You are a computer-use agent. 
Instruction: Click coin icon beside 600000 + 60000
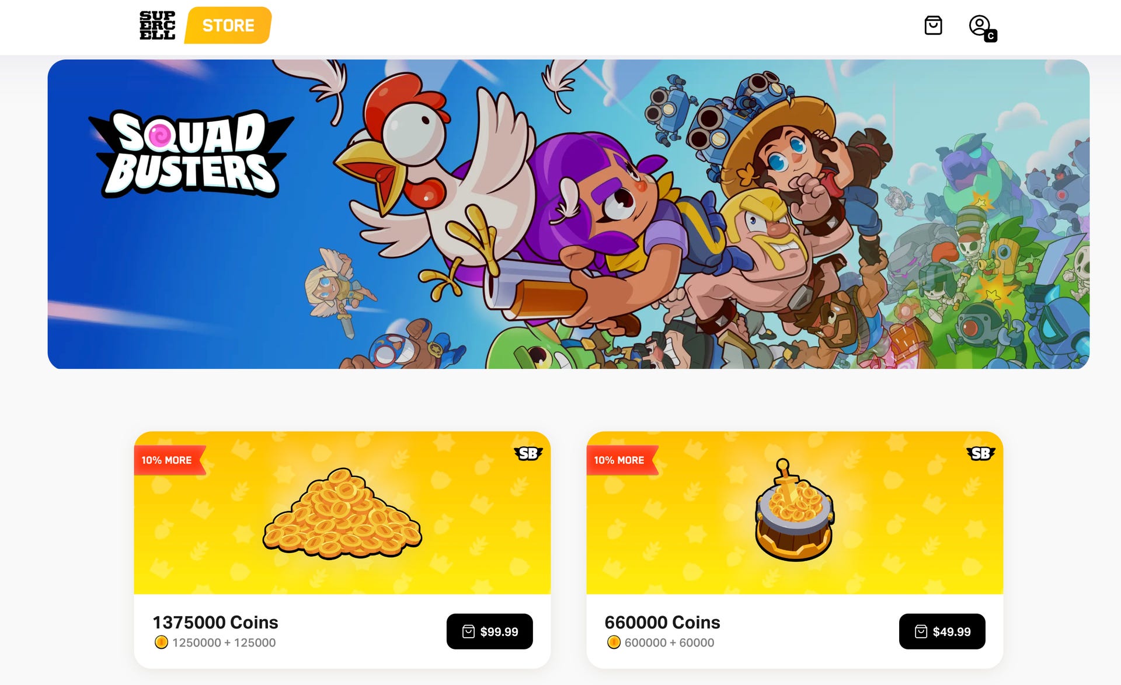pos(614,642)
